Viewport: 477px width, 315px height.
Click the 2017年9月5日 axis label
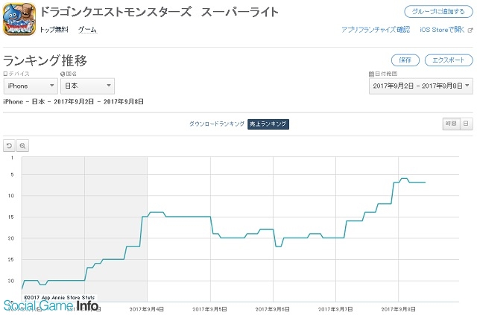pos(210,309)
